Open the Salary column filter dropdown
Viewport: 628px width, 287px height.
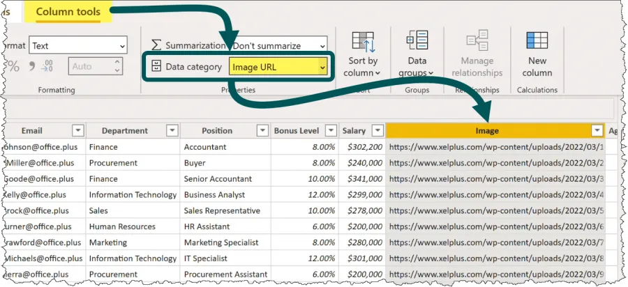coord(377,131)
